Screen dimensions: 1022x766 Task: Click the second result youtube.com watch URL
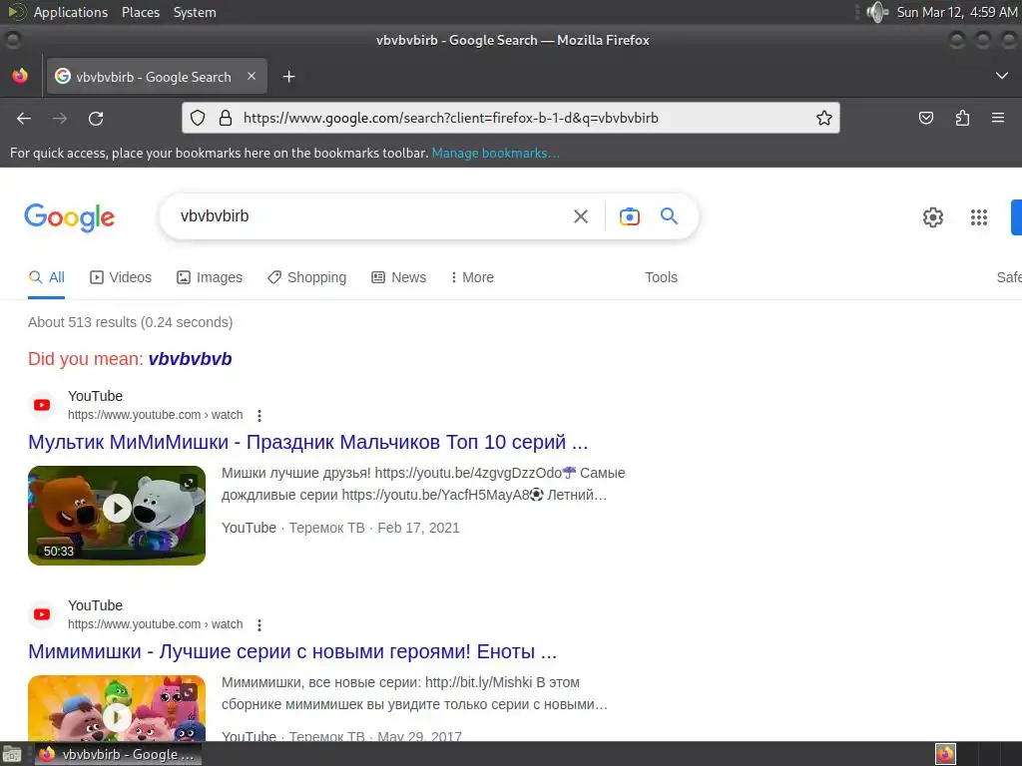(x=155, y=624)
